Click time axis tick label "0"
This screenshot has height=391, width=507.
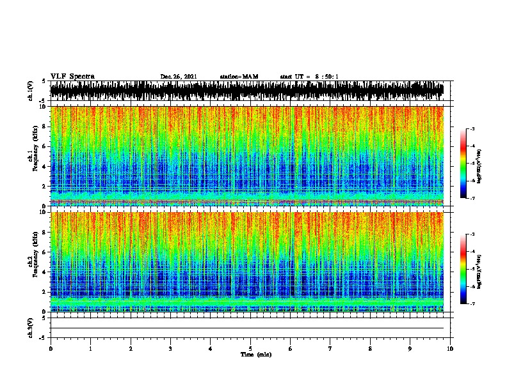pyautogui.click(x=51, y=349)
